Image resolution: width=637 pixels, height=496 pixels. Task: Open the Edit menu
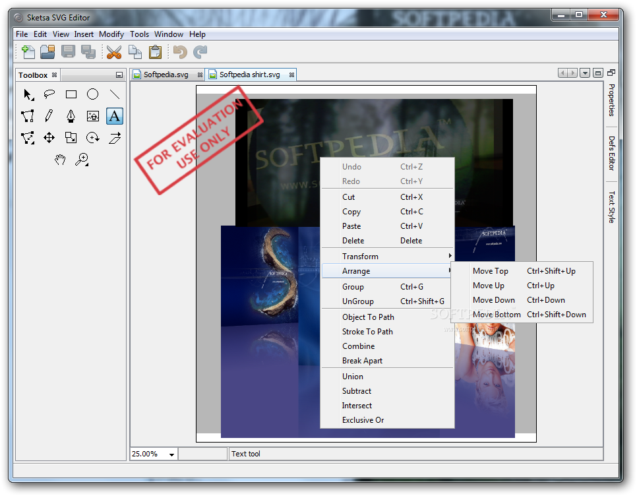pyautogui.click(x=40, y=34)
